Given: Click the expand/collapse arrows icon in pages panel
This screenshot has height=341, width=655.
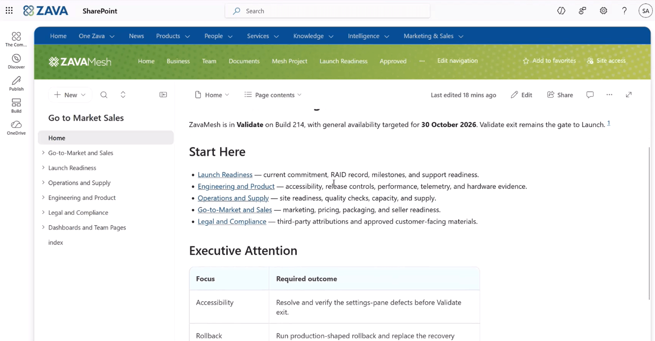Looking at the screenshot, I should point(123,95).
